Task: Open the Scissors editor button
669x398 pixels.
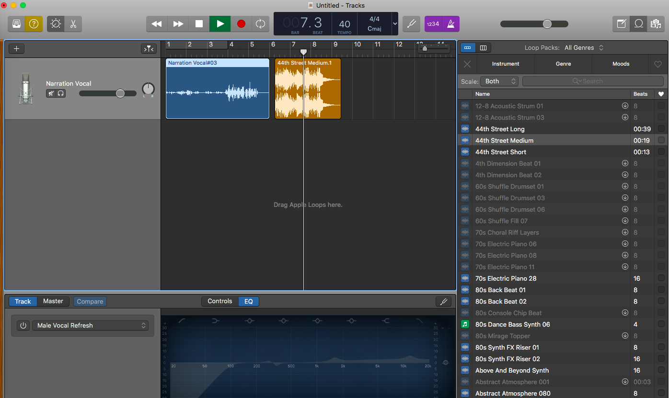Action: [x=73, y=24]
